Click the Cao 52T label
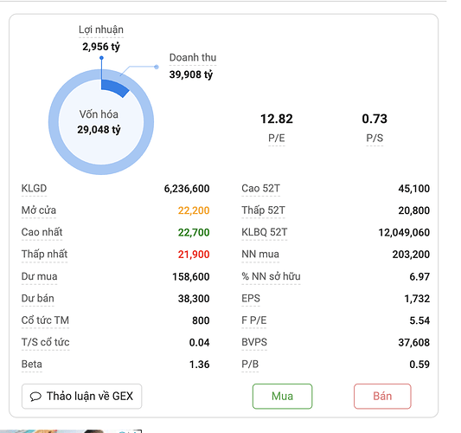This screenshot has height=433, width=461. coord(261,189)
